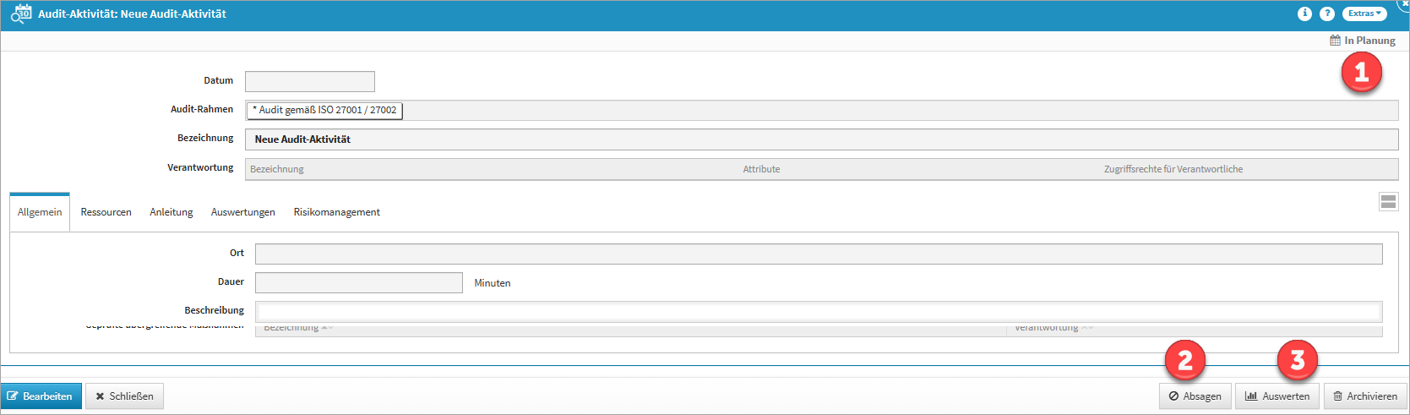
Task: Switch to the Allgemein tab
Action: [x=40, y=212]
